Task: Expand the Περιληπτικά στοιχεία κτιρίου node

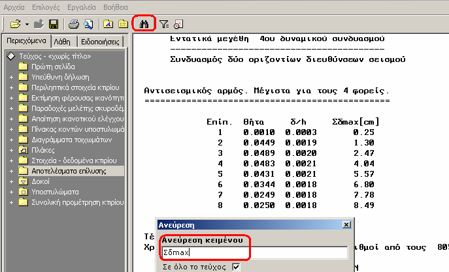Action: (12, 87)
